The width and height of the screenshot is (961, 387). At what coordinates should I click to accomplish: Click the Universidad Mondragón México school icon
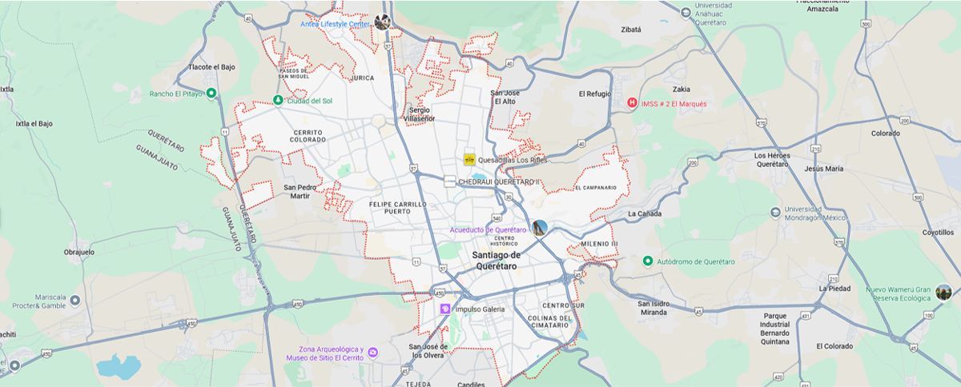[775, 212]
